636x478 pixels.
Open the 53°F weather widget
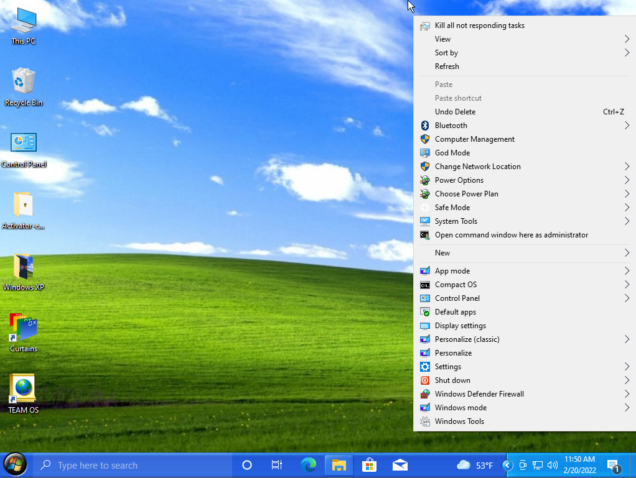475,465
